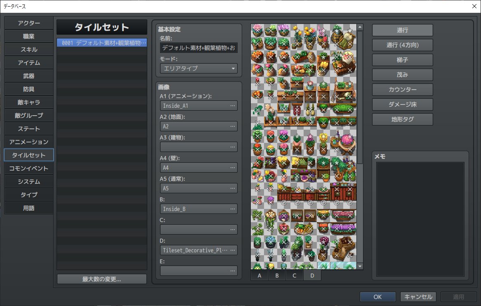Click the 最大数の変更 button
Screen dimensions: 481x306
(101, 279)
